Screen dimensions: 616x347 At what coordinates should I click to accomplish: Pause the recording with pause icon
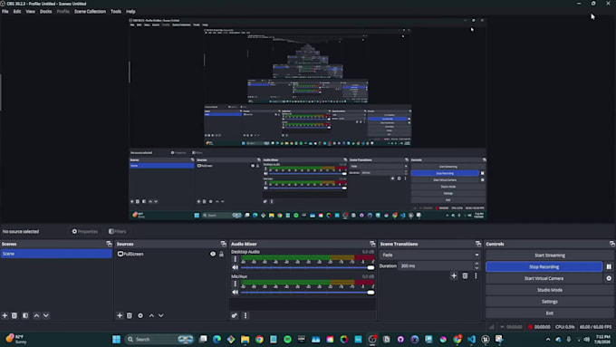pyautogui.click(x=609, y=267)
